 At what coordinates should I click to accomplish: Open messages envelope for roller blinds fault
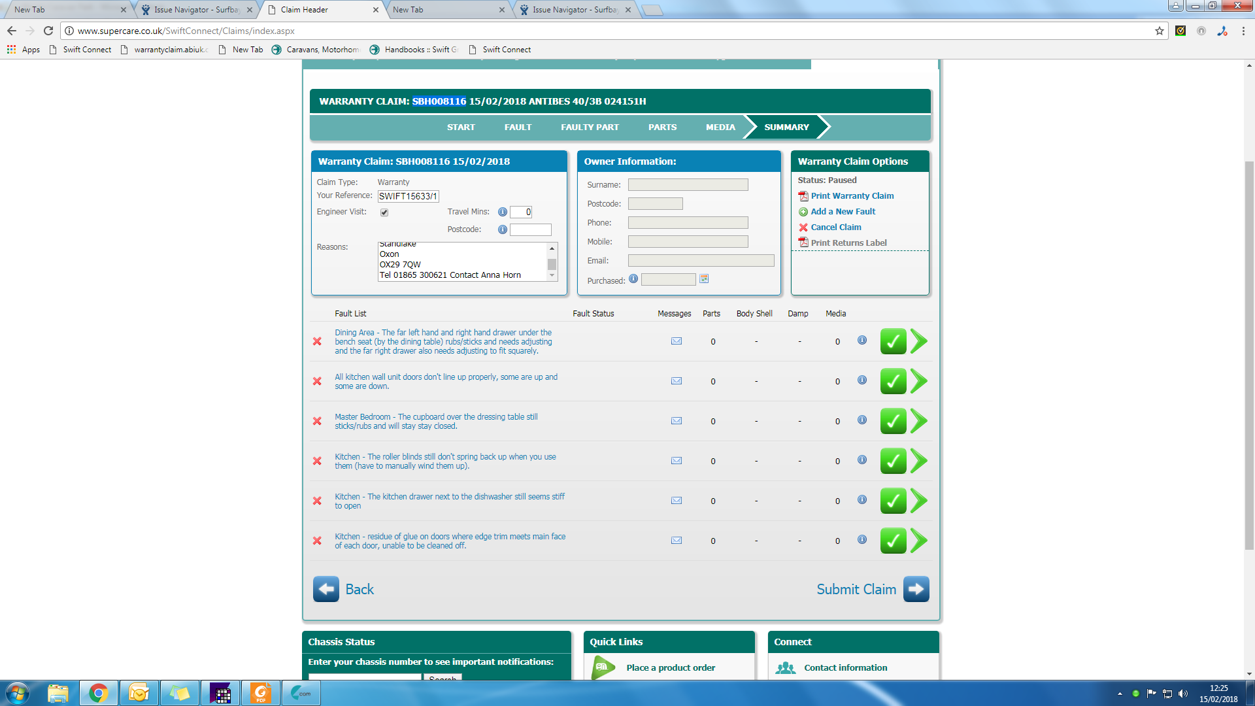pyautogui.click(x=677, y=461)
